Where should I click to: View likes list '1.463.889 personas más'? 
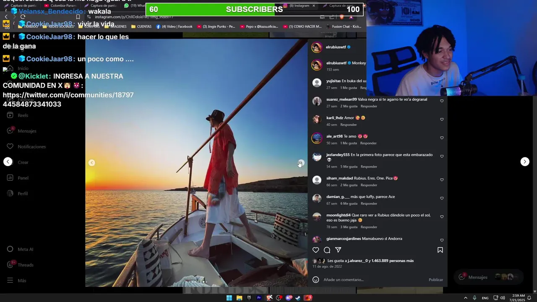click(392, 261)
